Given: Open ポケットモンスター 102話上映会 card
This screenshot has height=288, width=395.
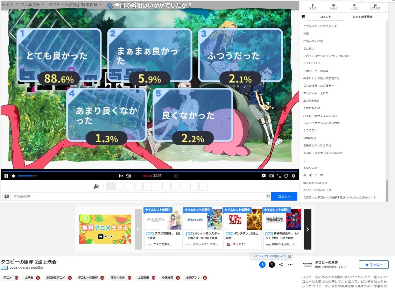Looking at the screenshot, I should (x=203, y=229).
